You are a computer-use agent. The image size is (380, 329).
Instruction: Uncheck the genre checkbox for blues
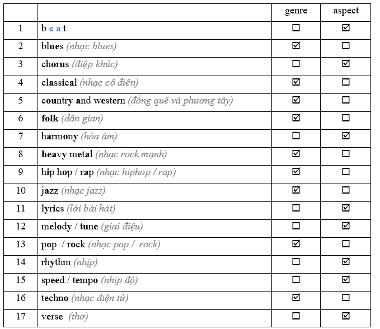pos(296,46)
